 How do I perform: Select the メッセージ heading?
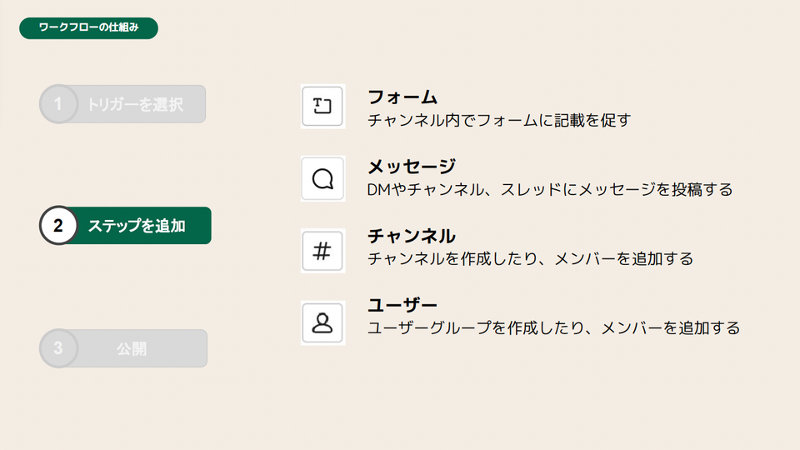[x=411, y=167]
